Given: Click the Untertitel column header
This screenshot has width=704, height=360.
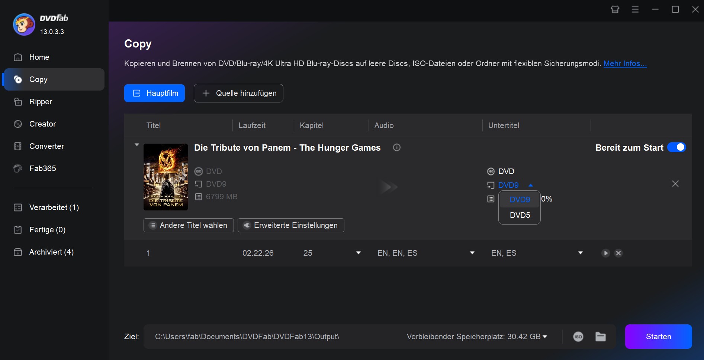Looking at the screenshot, I should tap(504, 125).
